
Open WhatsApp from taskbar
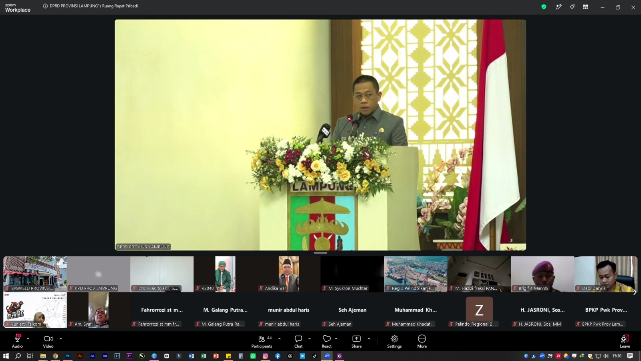coord(253,356)
